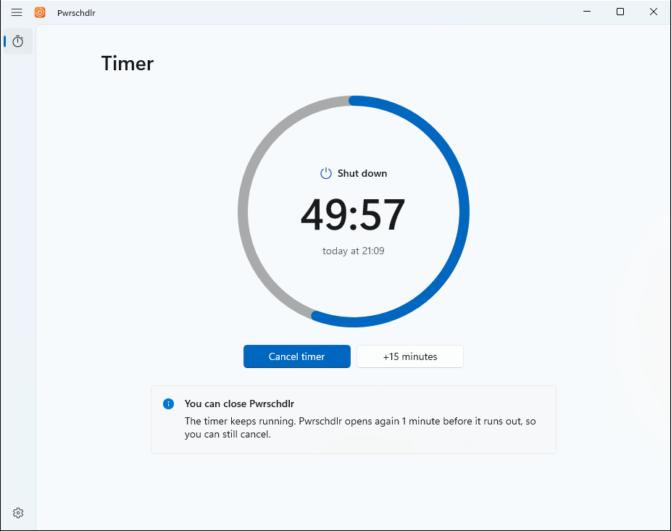Image resolution: width=671 pixels, height=531 pixels.
Task: Click the Pwrschdlr title bar name
Action: coord(76,13)
